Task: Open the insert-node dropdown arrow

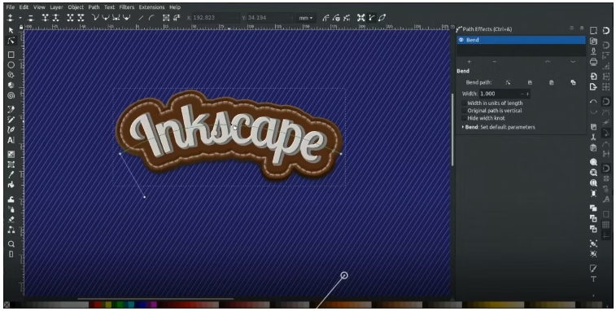Action: click(x=20, y=18)
